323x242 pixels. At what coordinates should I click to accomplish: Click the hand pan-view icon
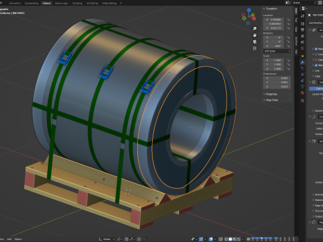click(x=254, y=35)
